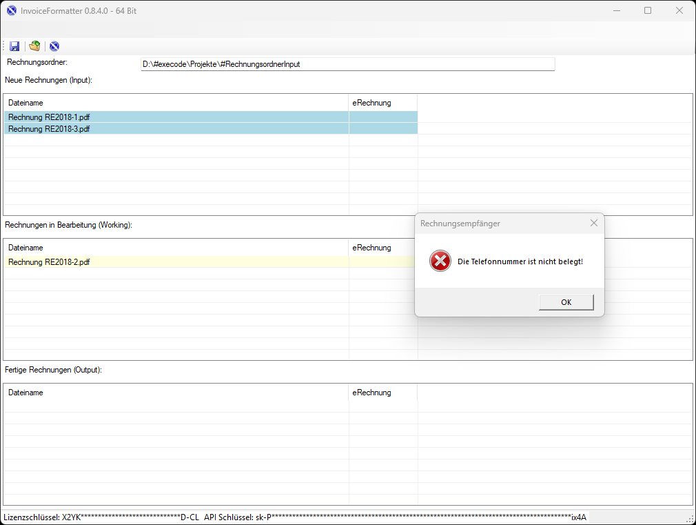Click Dateiname column header in Input list
This screenshot has width=696, height=525.
[x=25, y=103]
